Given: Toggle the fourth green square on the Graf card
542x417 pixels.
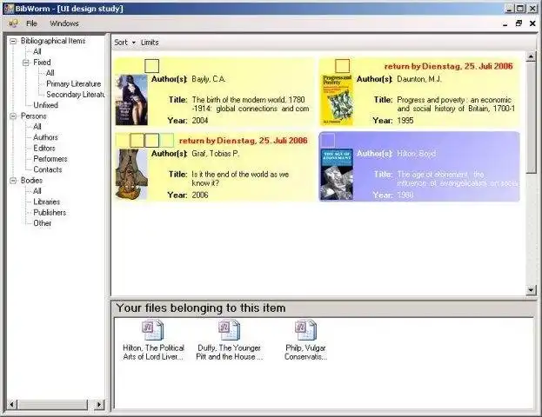Looking at the screenshot, I should pos(167,141).
